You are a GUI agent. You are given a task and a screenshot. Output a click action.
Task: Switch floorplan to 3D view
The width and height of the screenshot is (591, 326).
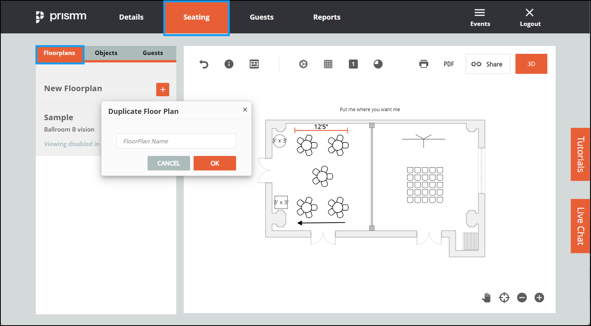coord(531,64)
